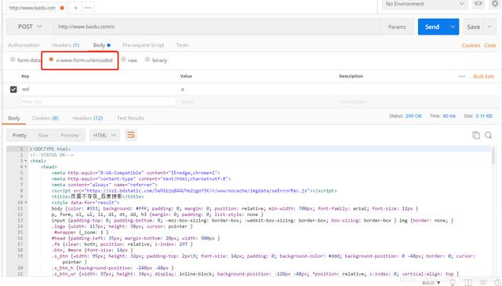Expand the Send button dropdown arrow
Image resolution: width=502 pixels, height=286 pixels.
point(453,27)
